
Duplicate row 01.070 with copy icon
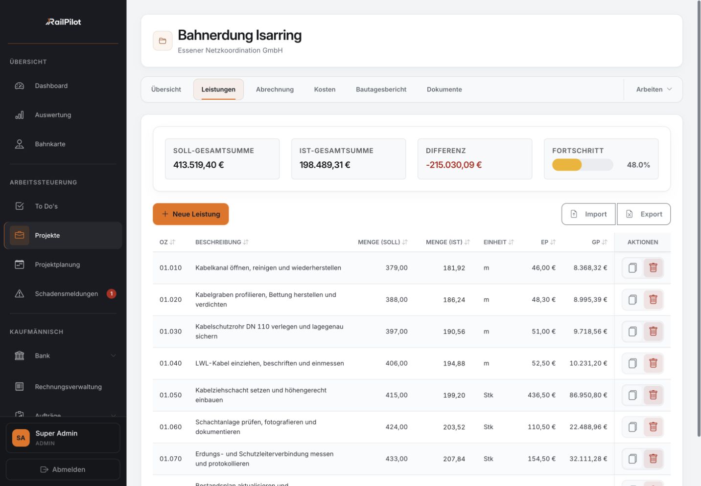pyautogui.click(x=632, y=459)
